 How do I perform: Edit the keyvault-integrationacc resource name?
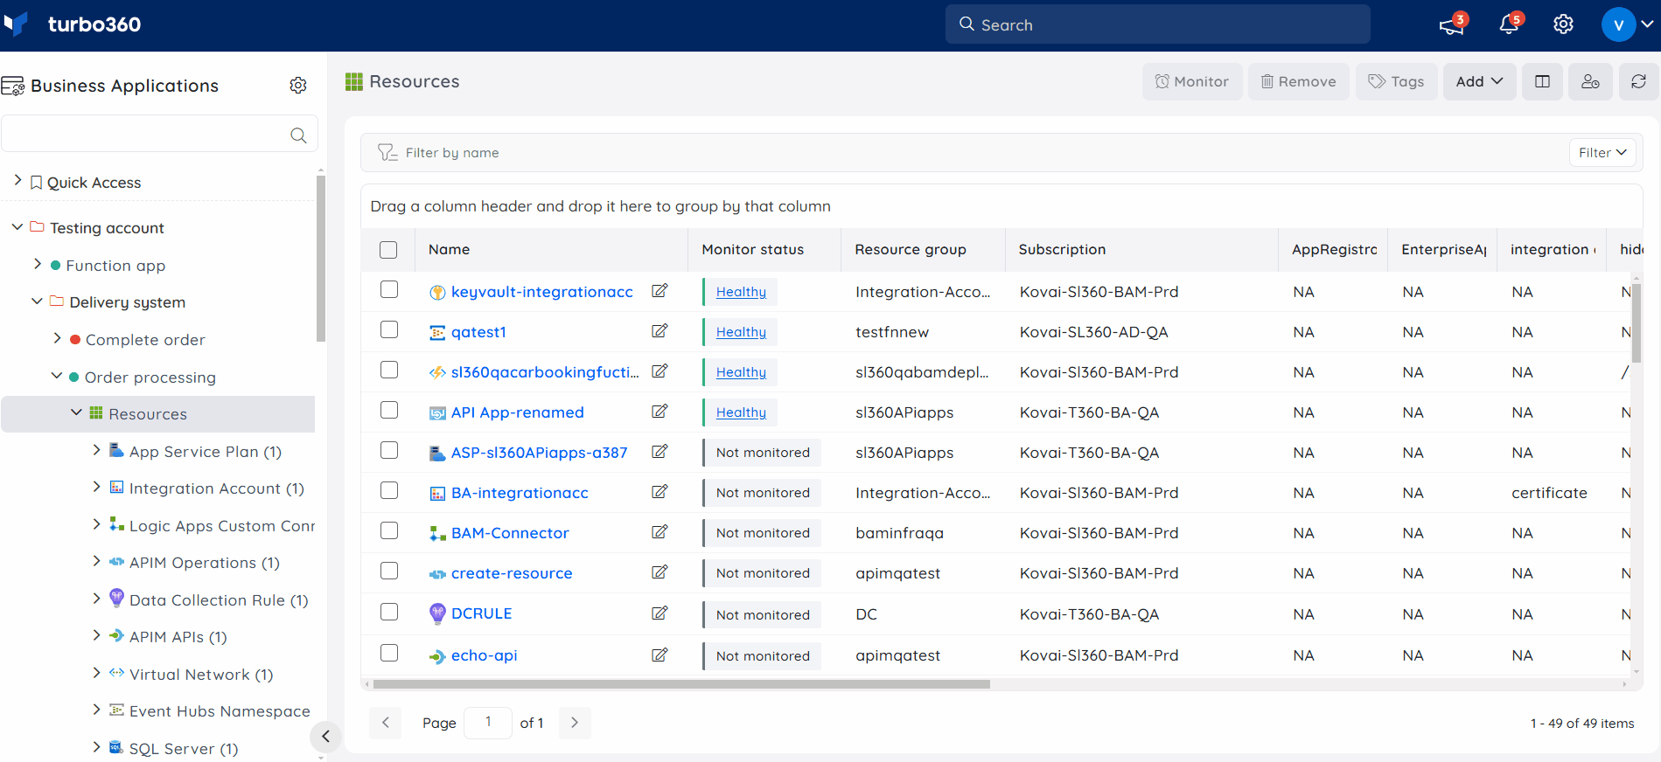coord(660,291)
